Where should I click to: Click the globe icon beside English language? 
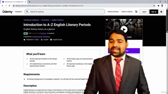pos(42,40)
